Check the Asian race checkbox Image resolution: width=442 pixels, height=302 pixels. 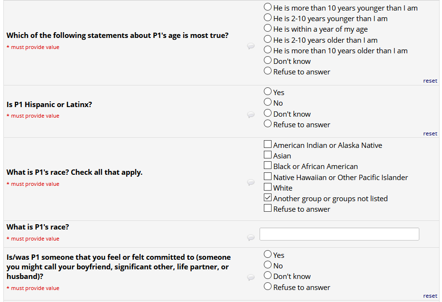coord(268,155)
